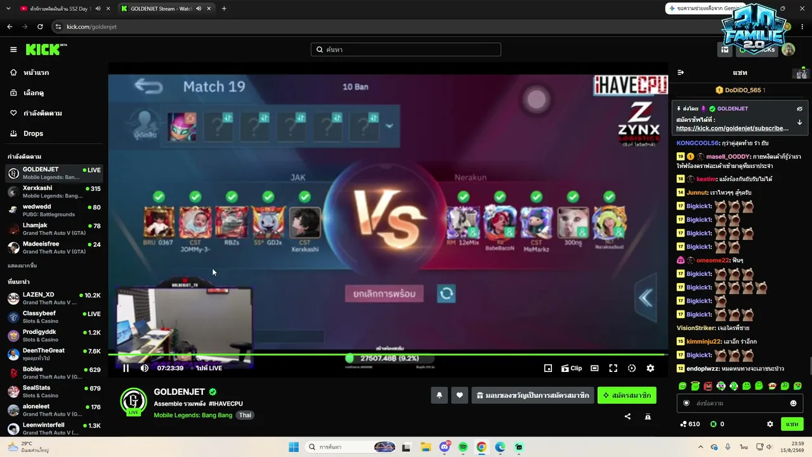Insert the red angry emote
The width and height of the screenshot is (812, 457).
point(708,386)
